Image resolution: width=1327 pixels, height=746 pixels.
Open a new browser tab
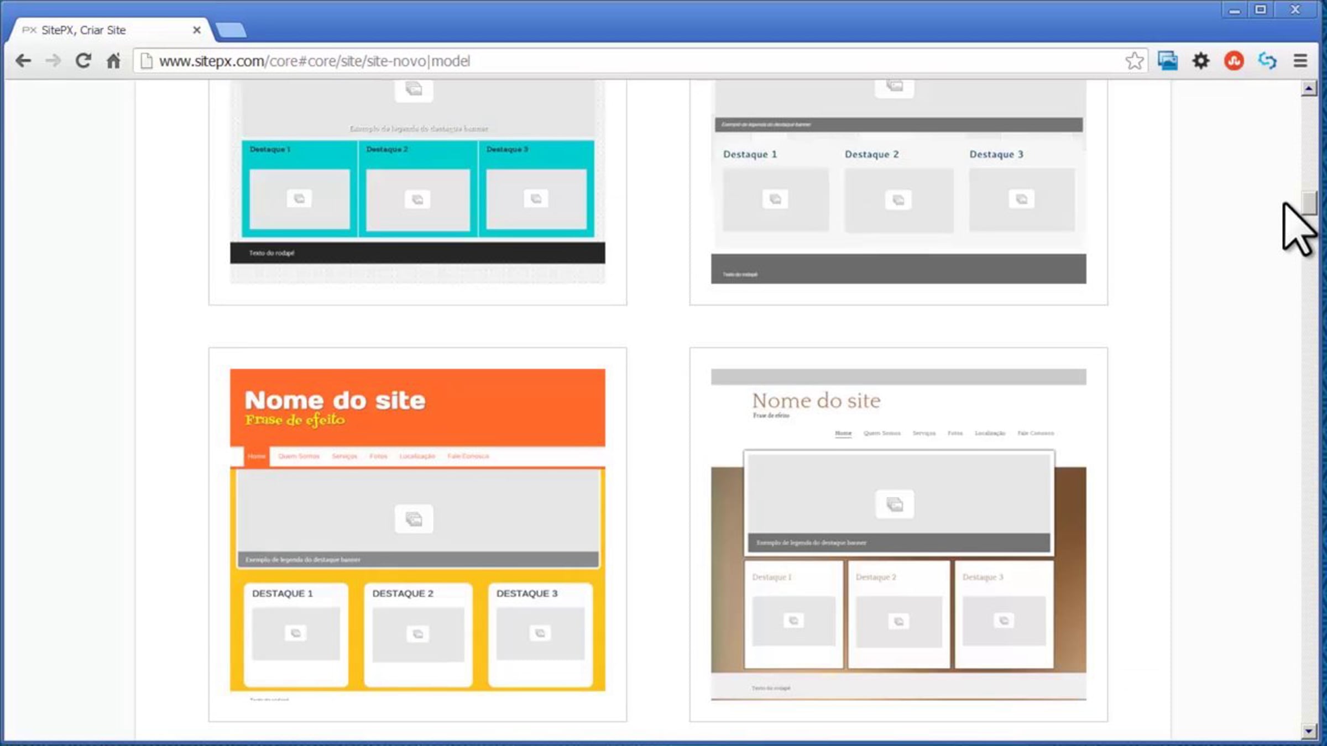click(x=231, y=30)
